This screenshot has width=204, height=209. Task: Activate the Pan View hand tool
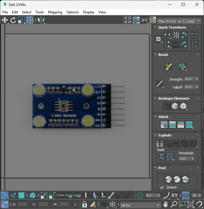[165, 204]
